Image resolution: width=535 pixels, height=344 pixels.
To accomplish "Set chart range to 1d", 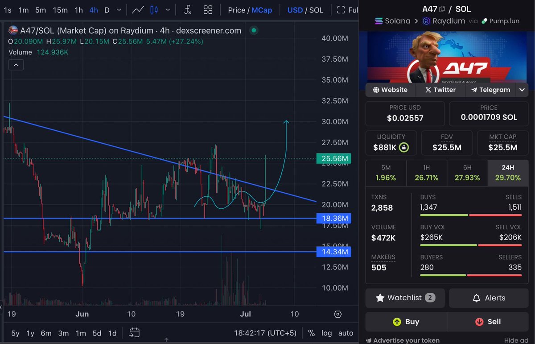I will (x=113, y=333).
